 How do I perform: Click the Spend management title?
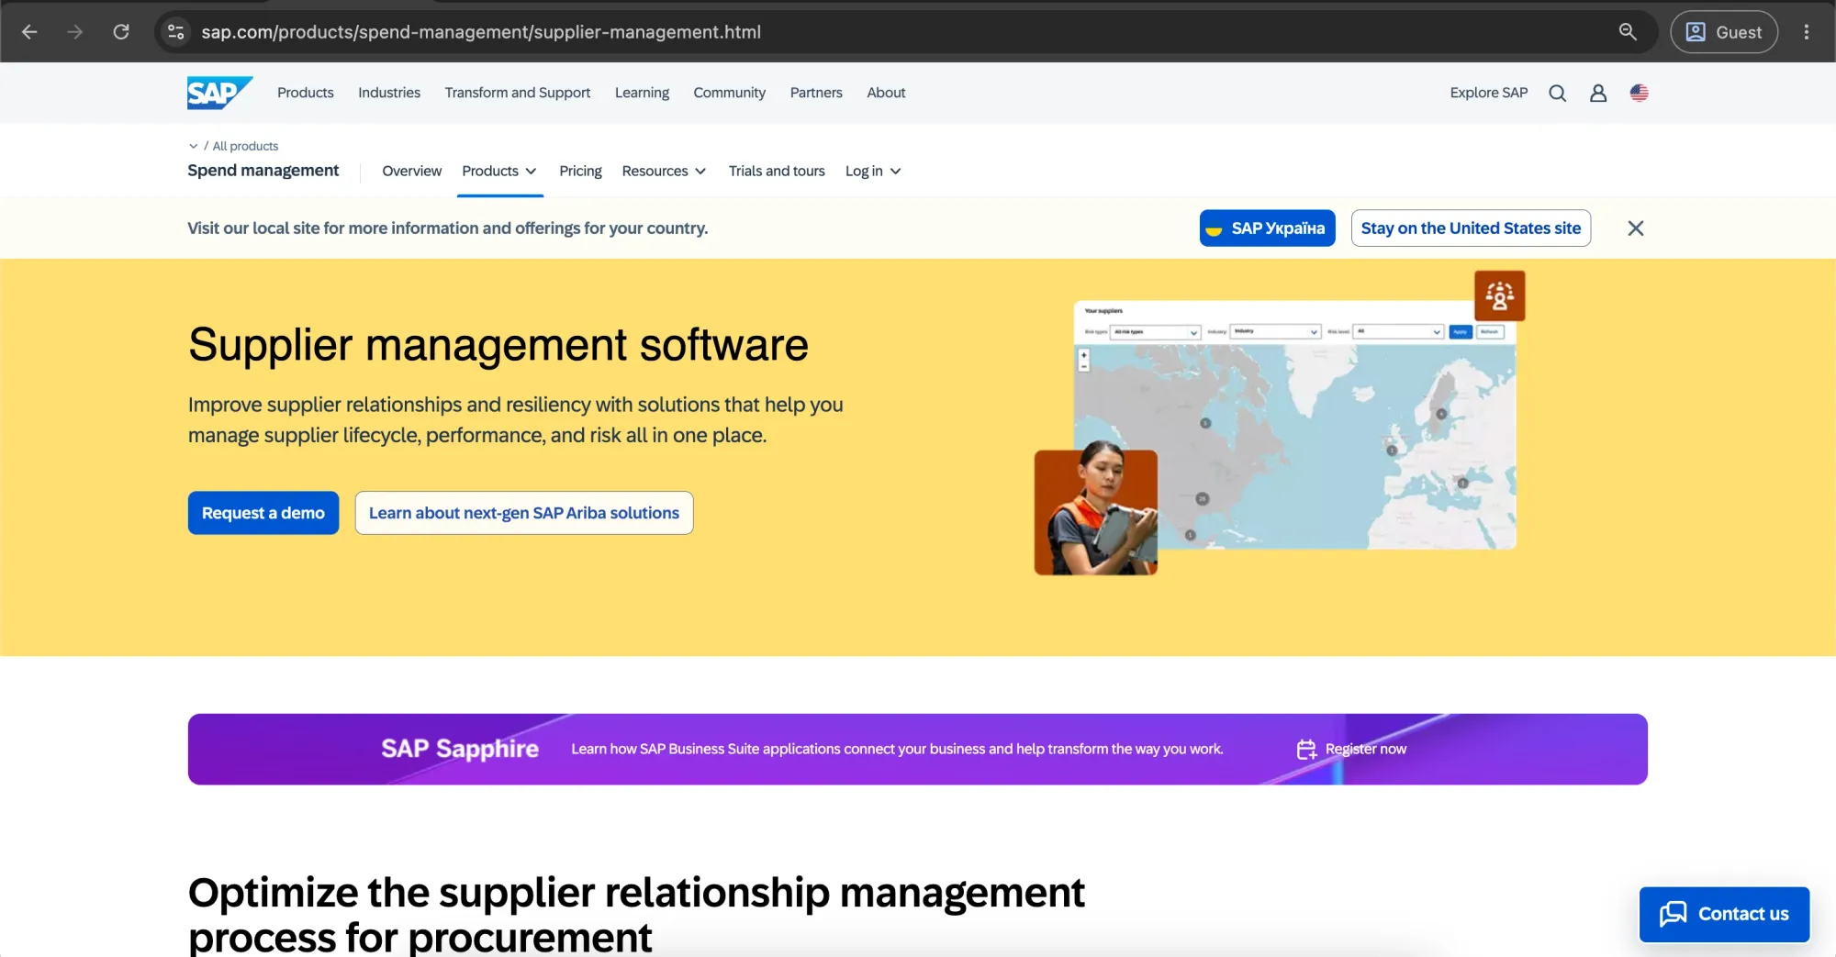263,171
